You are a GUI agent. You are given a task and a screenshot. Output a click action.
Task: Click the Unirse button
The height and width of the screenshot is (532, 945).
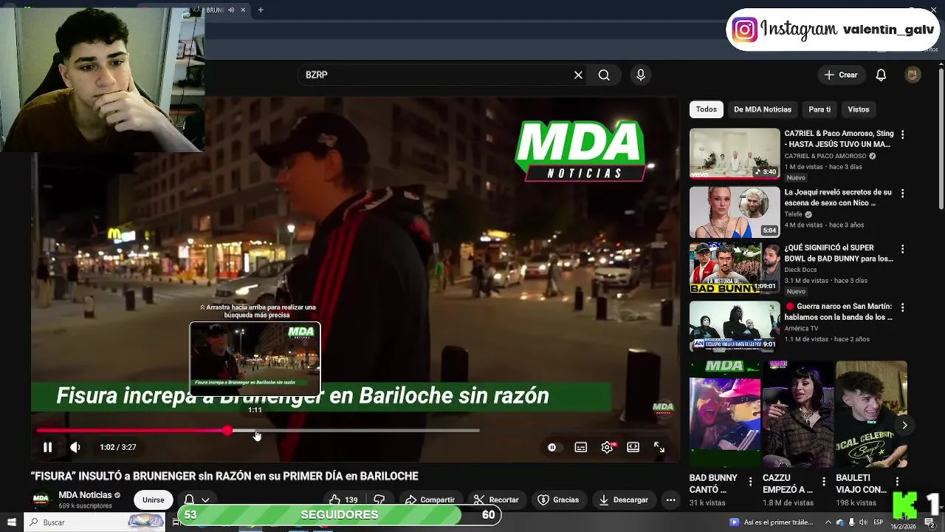coord(154,499)
